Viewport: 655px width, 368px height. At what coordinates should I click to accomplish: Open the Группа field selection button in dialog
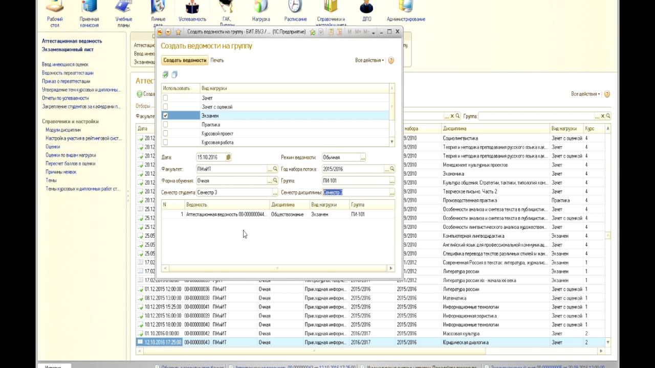(x=392, y=181)
